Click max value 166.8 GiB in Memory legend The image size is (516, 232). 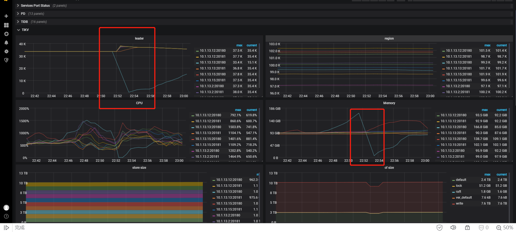click(481, 127)
